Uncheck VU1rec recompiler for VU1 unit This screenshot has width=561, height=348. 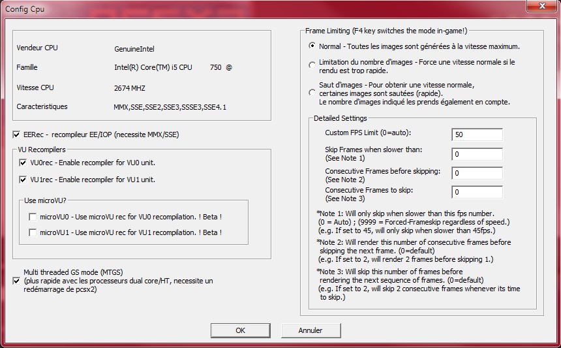[23, 180]
